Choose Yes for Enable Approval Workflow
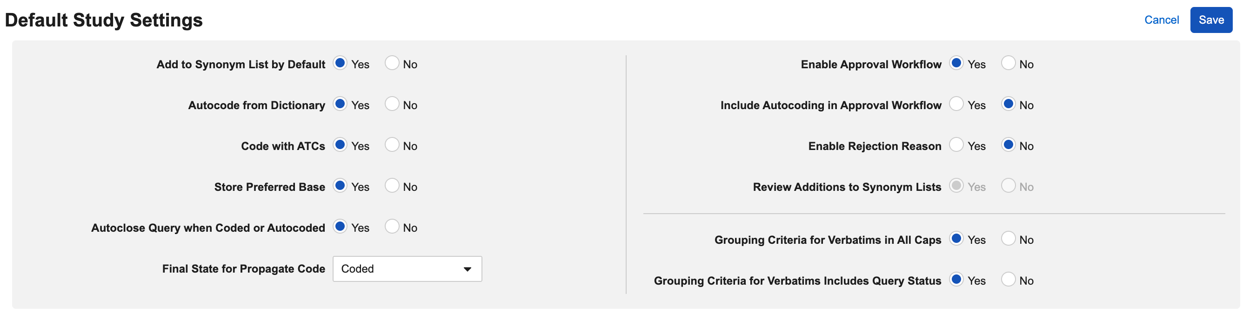This screenshot has height=313, width=1243. (956, 63)
